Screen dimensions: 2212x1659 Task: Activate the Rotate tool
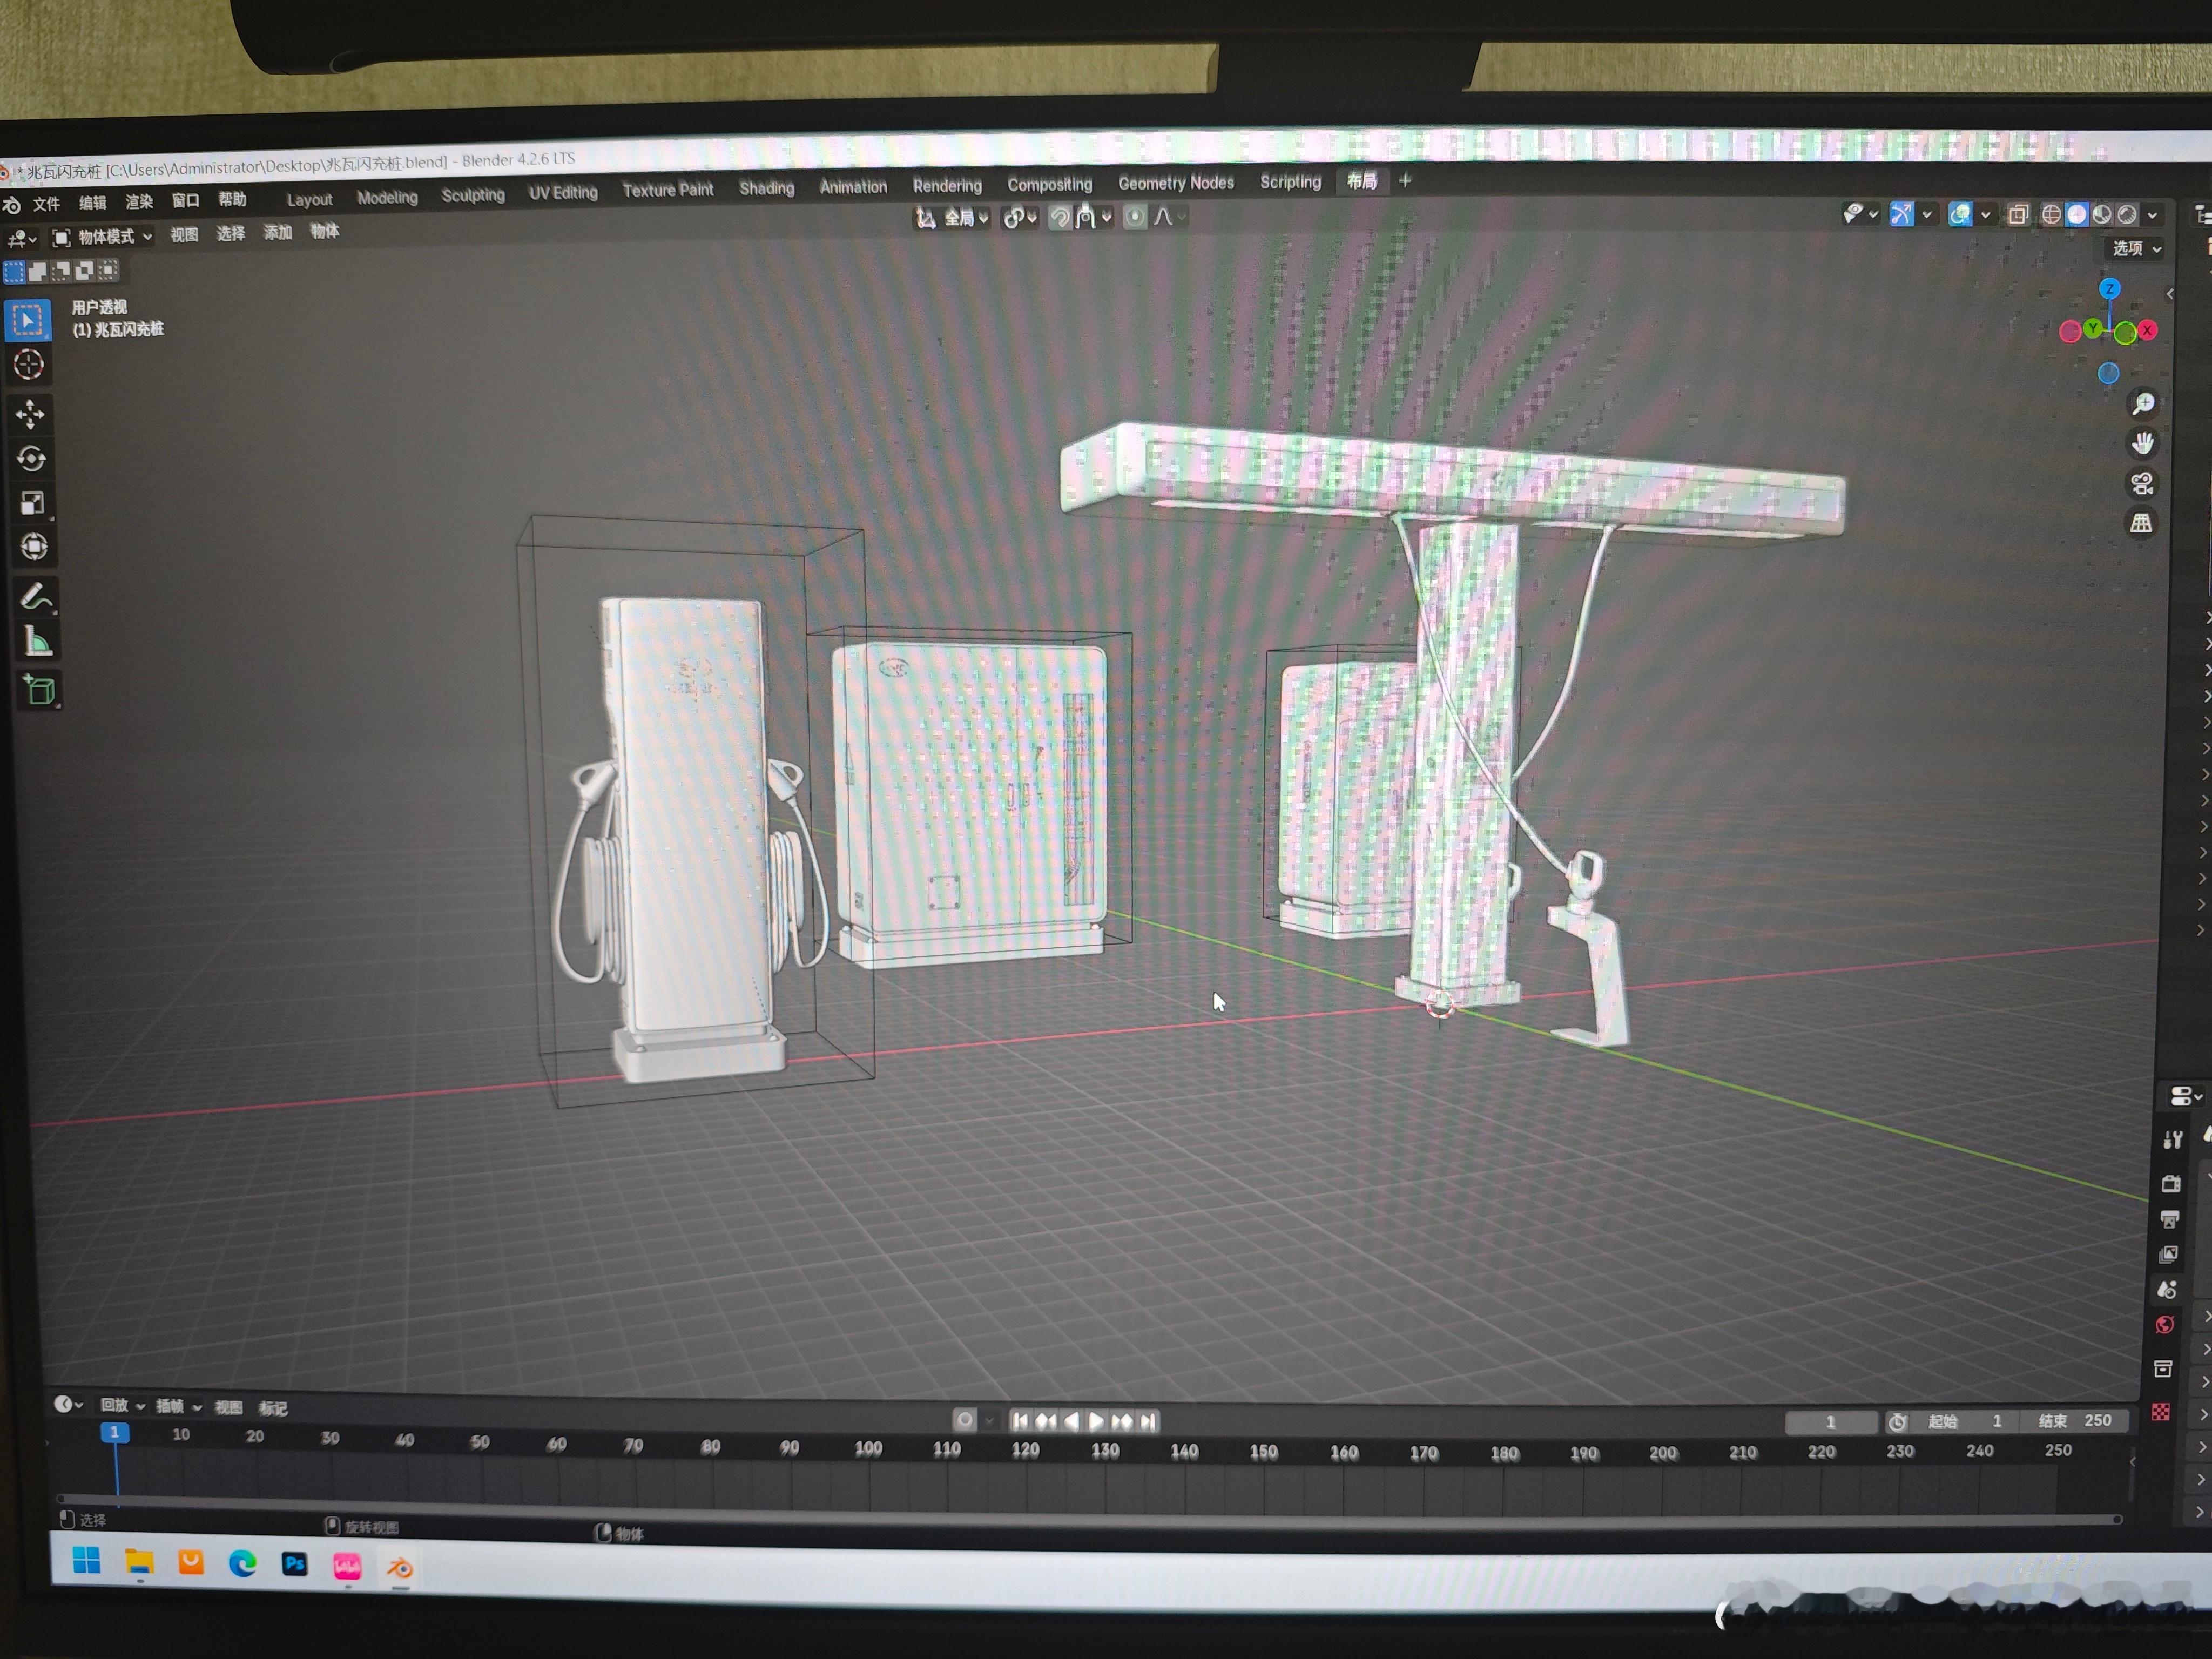tap(31, 459)
